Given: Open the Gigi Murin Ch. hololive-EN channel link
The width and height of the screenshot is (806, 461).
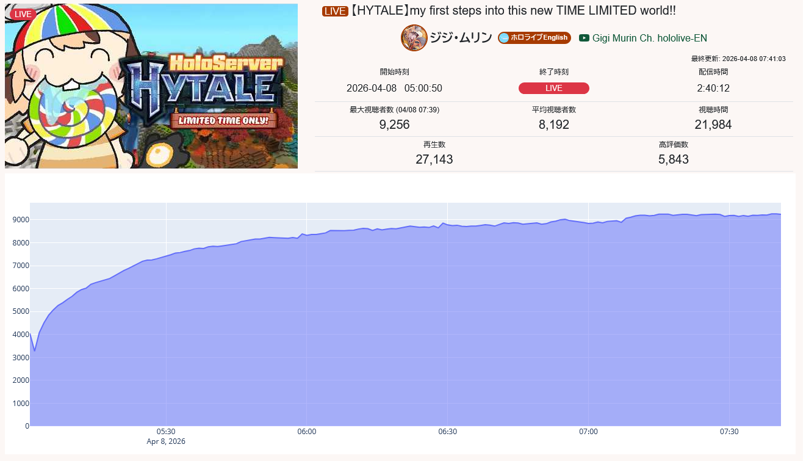Looking at the screenshot, I should [x=650, y=38].
